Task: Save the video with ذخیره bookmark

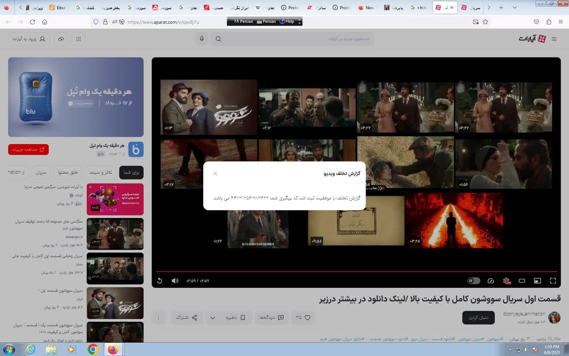Action: coord(236,317)
